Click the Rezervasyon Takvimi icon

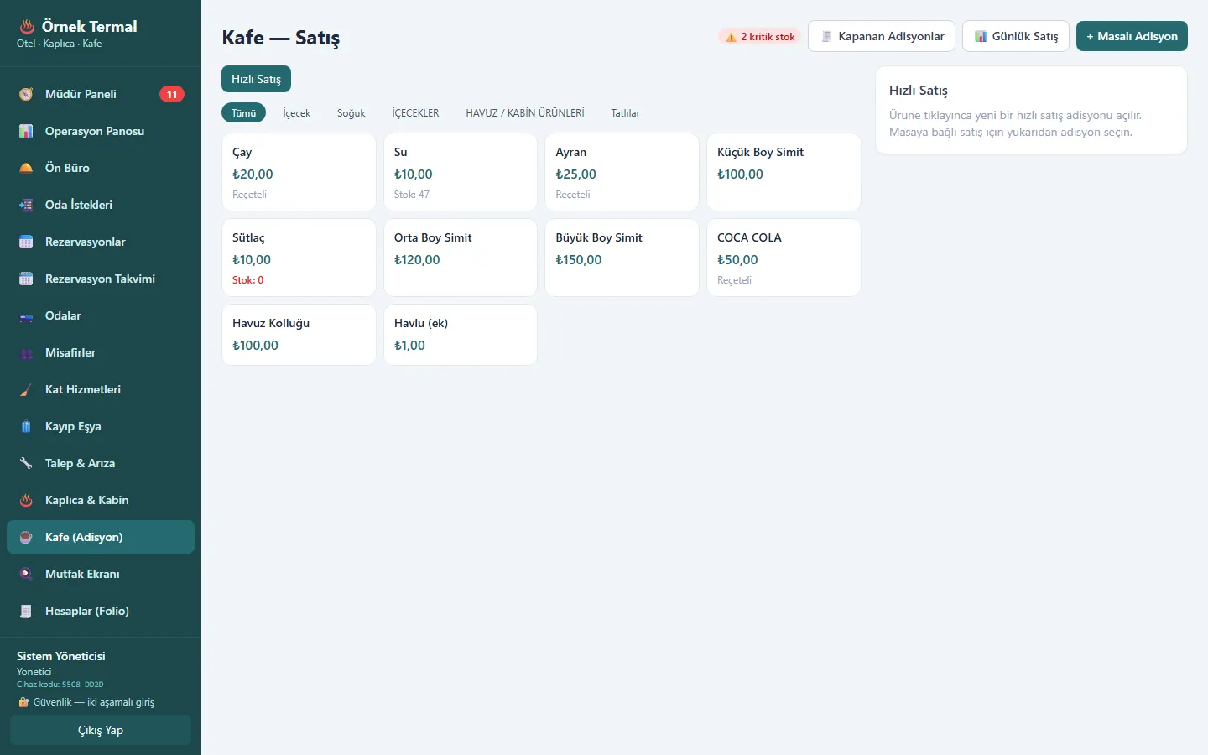click(26, 279)
